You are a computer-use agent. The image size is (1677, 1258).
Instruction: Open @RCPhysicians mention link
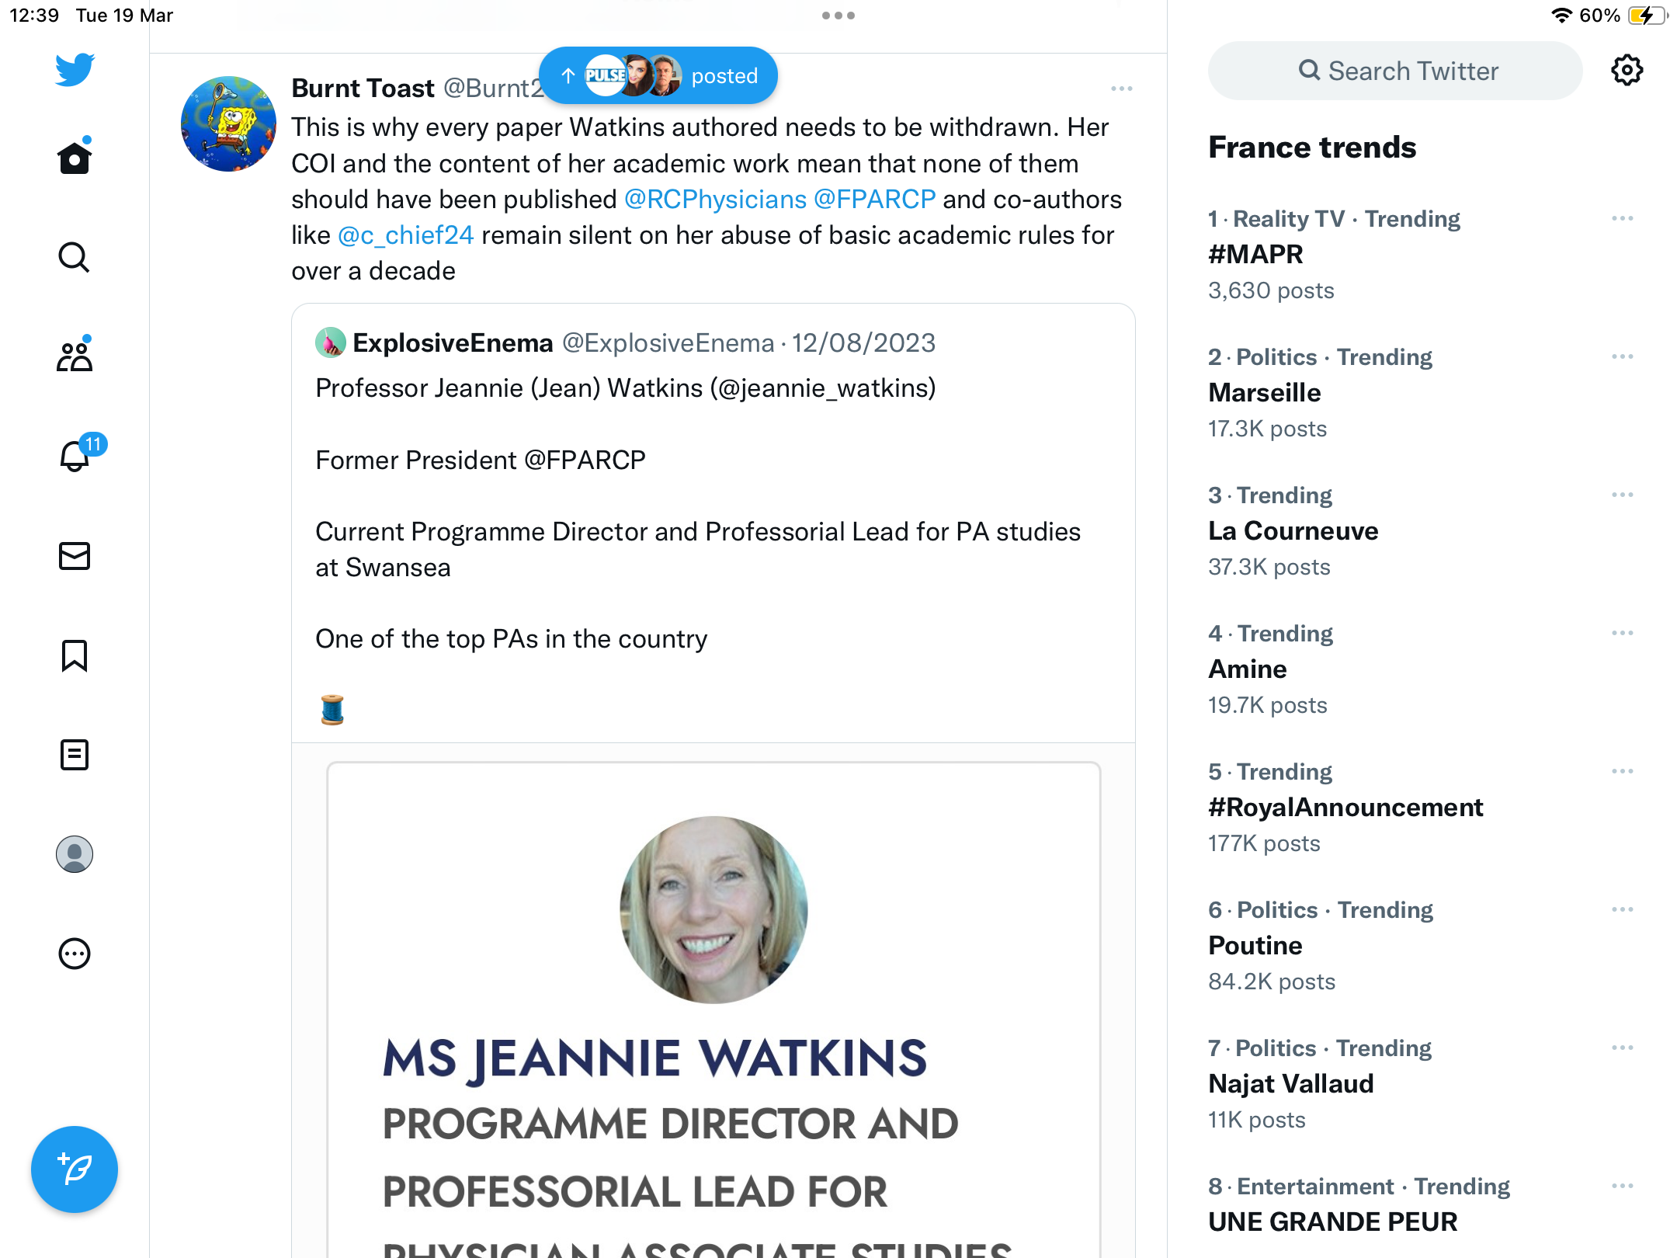coord(715,200)
